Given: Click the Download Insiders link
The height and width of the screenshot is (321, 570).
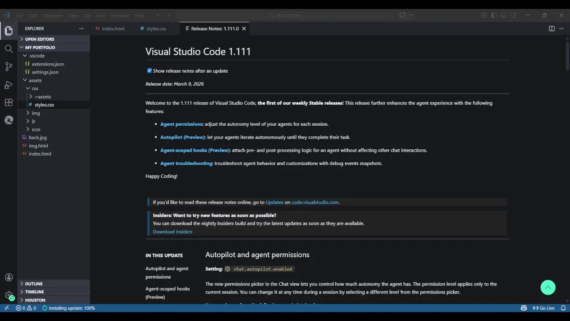Looking at the screenshot, I should pos(172,231).
